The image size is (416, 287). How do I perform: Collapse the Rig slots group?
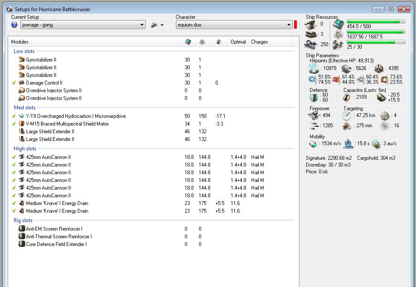click(23, 220)
